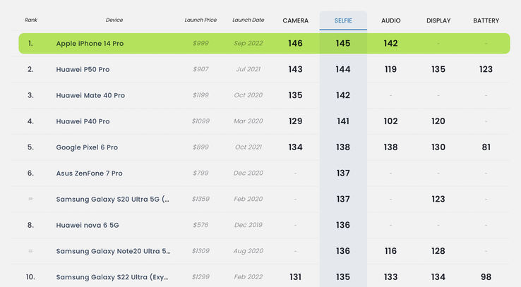Click the Launch Price column header

201,20
